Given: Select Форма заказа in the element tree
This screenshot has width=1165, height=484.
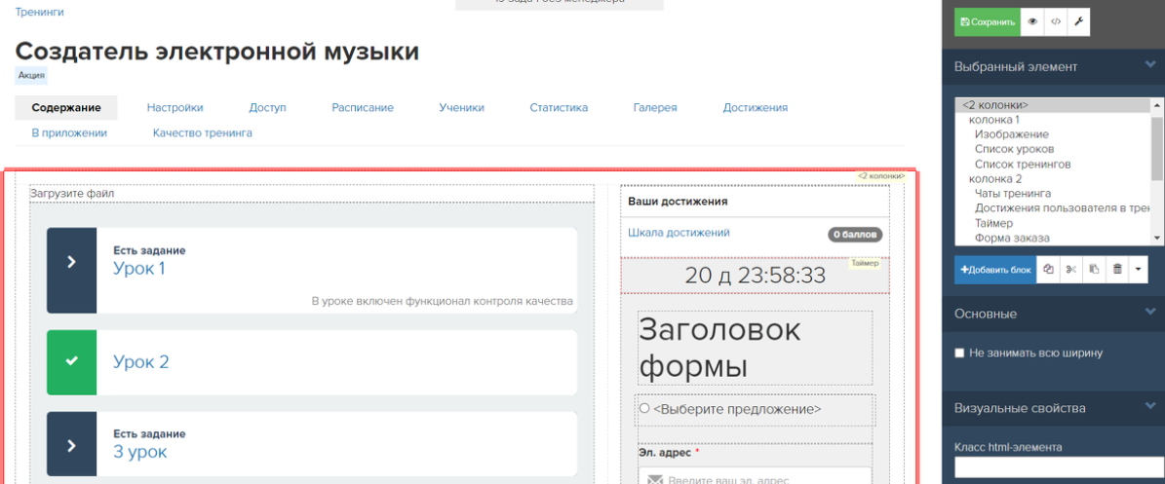Looking at the screenshot, I should (1012, 239).
